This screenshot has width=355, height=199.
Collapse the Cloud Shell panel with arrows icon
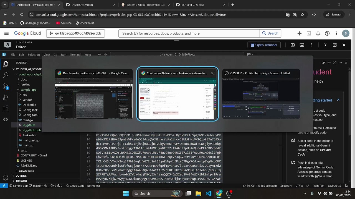pos(325,45)
